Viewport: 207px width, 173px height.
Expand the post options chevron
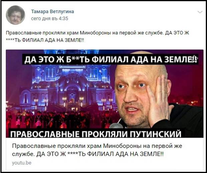200,12
